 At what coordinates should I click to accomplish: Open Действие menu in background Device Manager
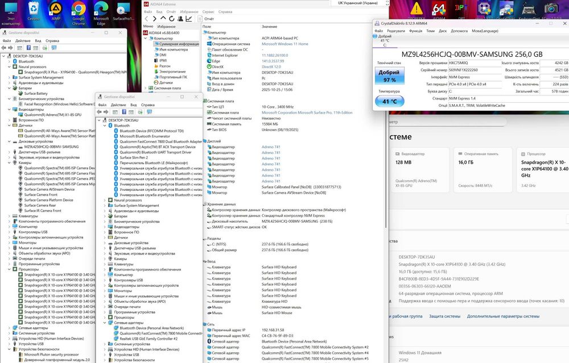pos(23,41)
